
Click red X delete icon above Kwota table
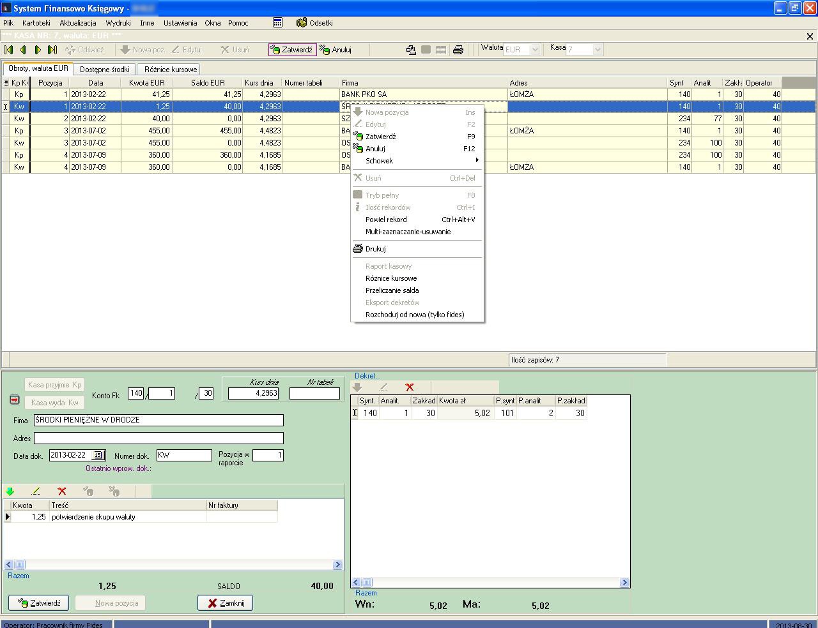point(62,491)
